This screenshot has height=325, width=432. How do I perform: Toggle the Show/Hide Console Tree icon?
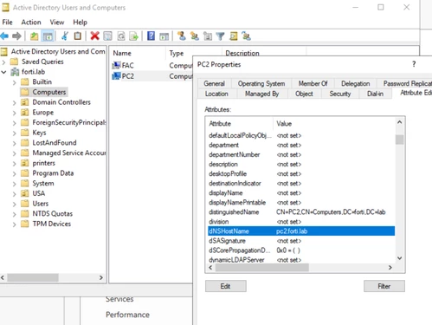(48, 36)
